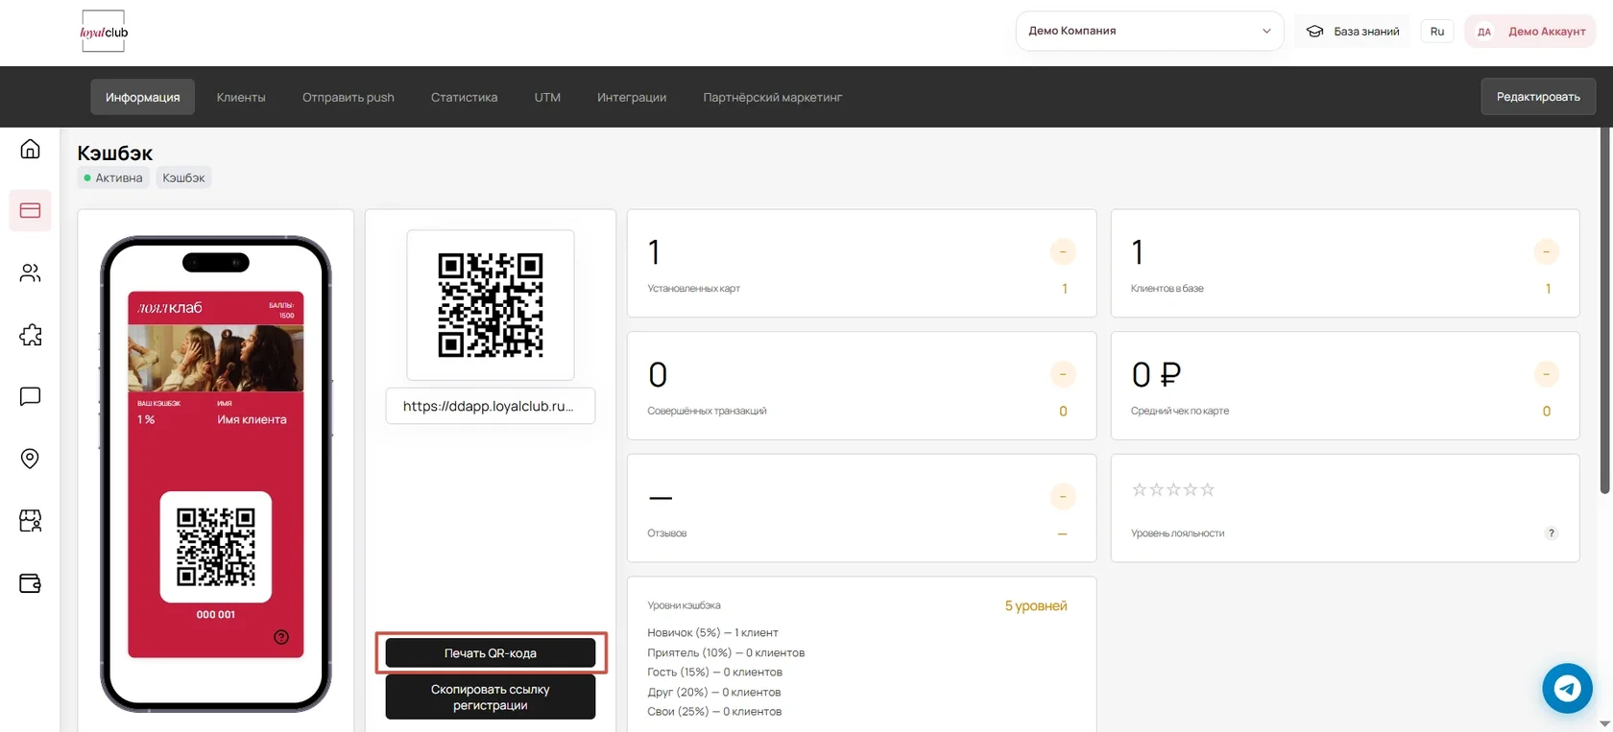Open the UTM tab
The height and width of the screenshot is (732, 1613).
point(547,97)
